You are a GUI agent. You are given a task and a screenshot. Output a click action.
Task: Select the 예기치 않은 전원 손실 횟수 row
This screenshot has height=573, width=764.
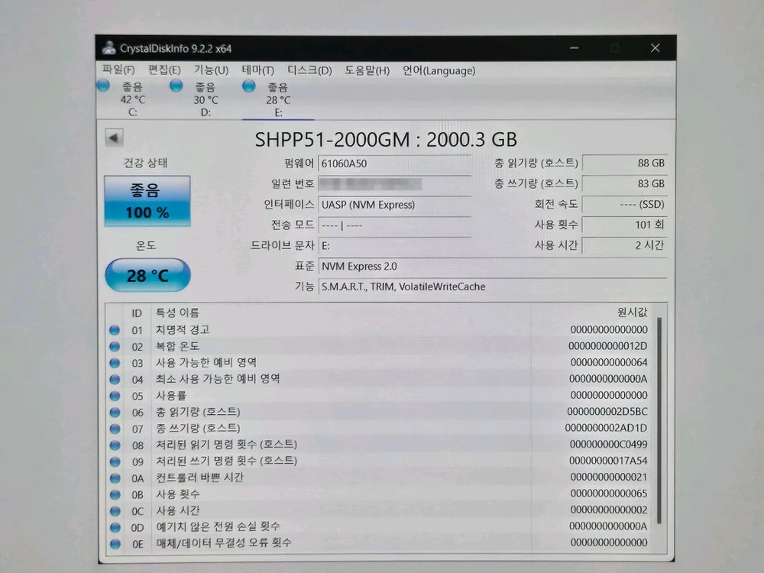[380, 526]
